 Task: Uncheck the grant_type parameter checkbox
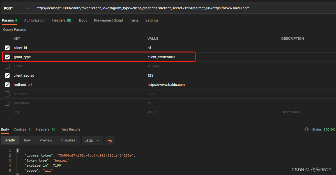tap(7, 57)
